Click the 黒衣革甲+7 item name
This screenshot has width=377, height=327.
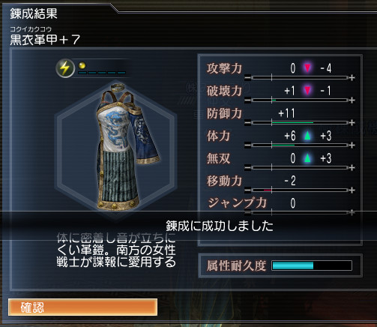click(x=45, y=40)
